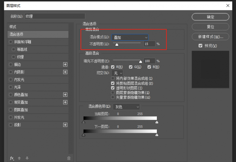Add another 颜色叠加 effect with plus icon
Screen dimensions: 236x162
coord(65,95)
